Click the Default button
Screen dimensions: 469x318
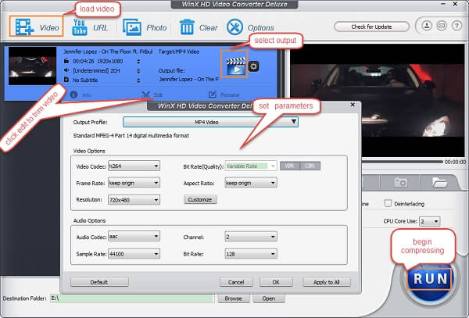coord(99,282)
